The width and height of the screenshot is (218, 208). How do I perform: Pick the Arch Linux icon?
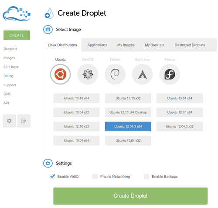coord(142,74)
